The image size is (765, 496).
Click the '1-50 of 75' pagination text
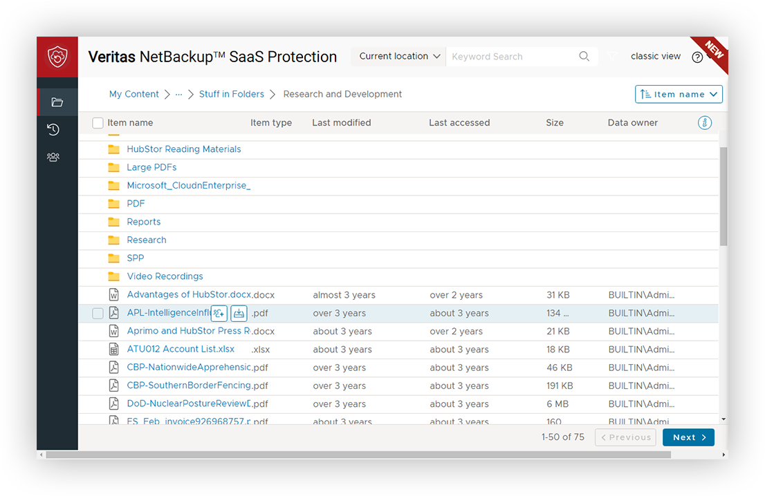(562, 437)
